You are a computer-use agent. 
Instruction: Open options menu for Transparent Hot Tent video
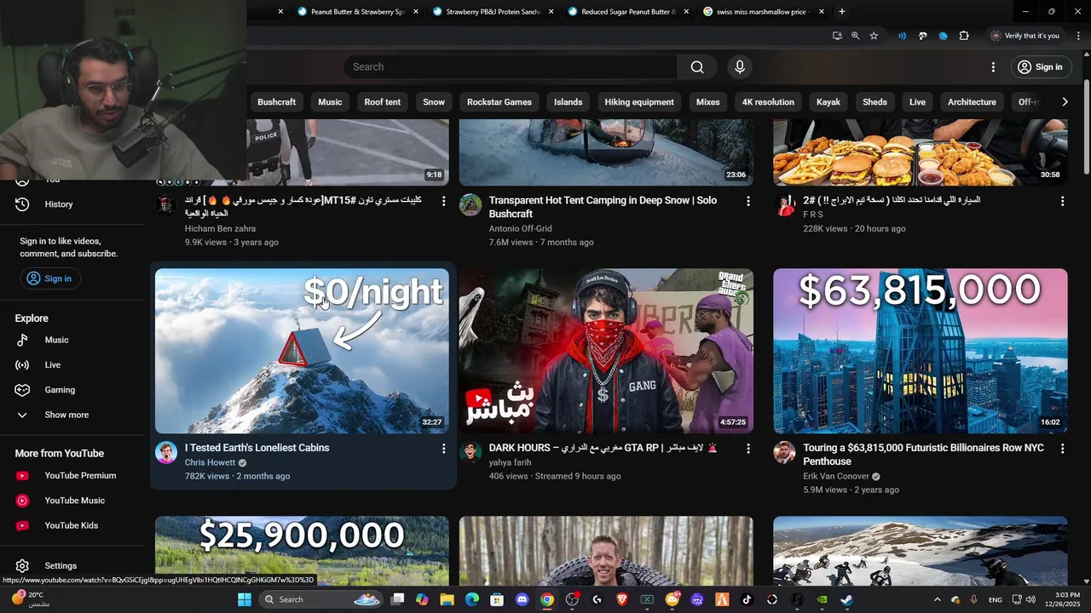(x=748, y=201)
